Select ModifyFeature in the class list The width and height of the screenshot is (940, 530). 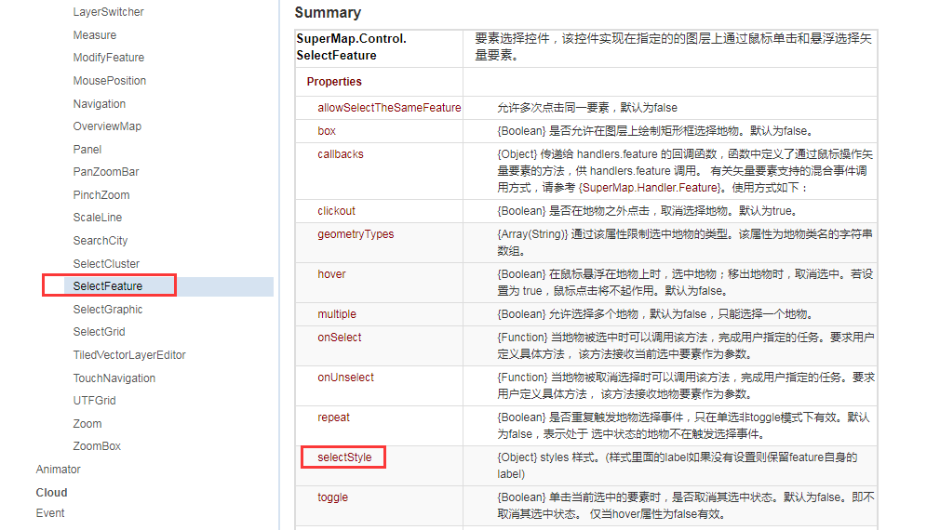(109, 58)
